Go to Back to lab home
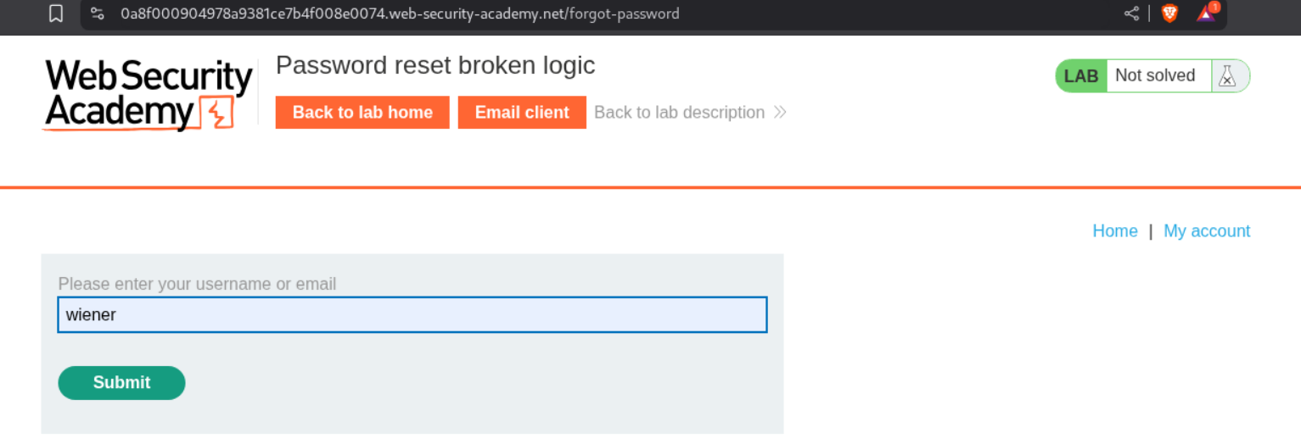Screen dimensions: 1301x444 (362, 113)
